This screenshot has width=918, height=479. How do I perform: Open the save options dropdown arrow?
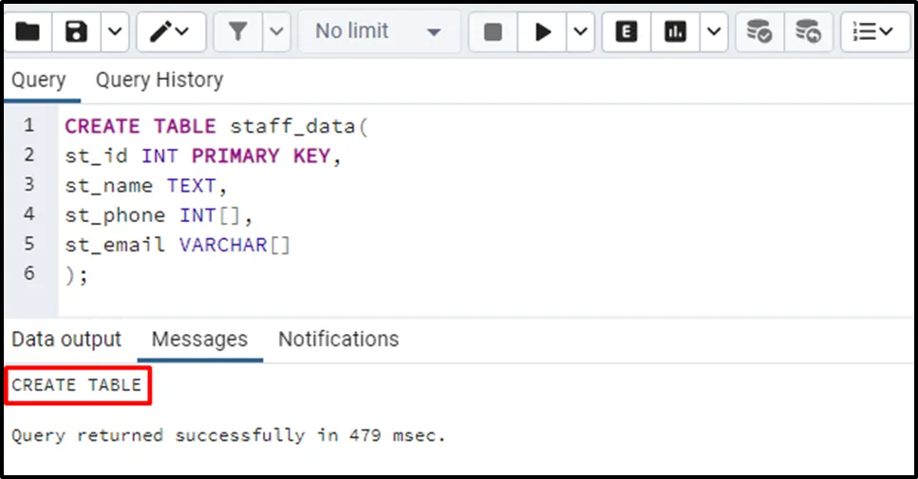[114, 32]
